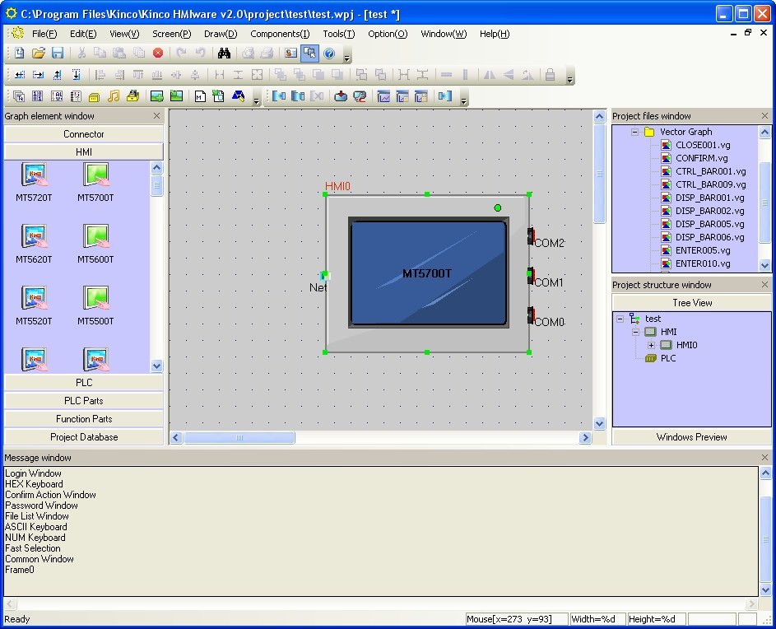
Task: Open the Macro code M icon
Action: [199, 96]
